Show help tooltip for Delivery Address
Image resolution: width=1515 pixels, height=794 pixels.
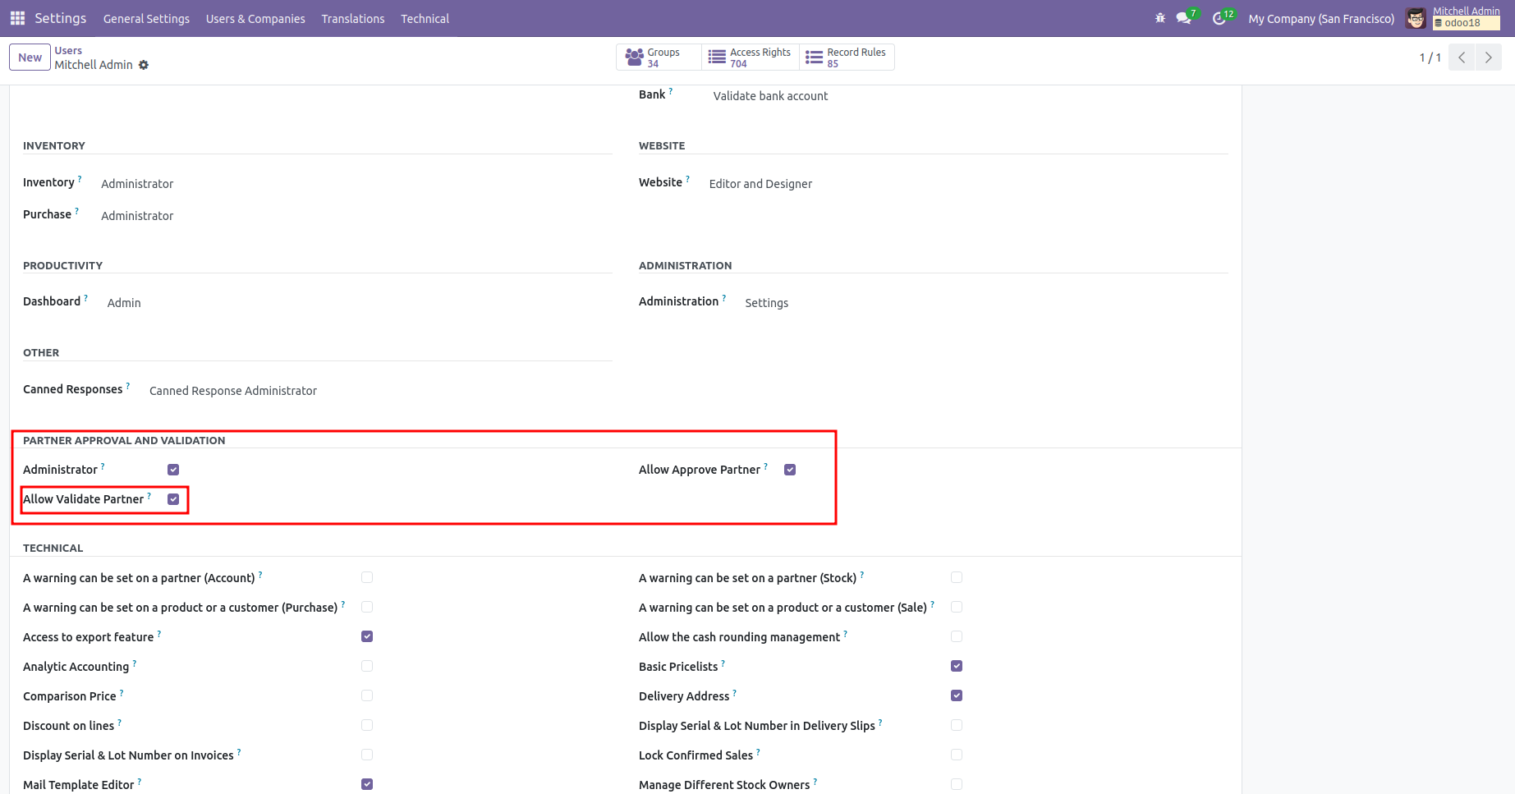[x=735, y=692]
